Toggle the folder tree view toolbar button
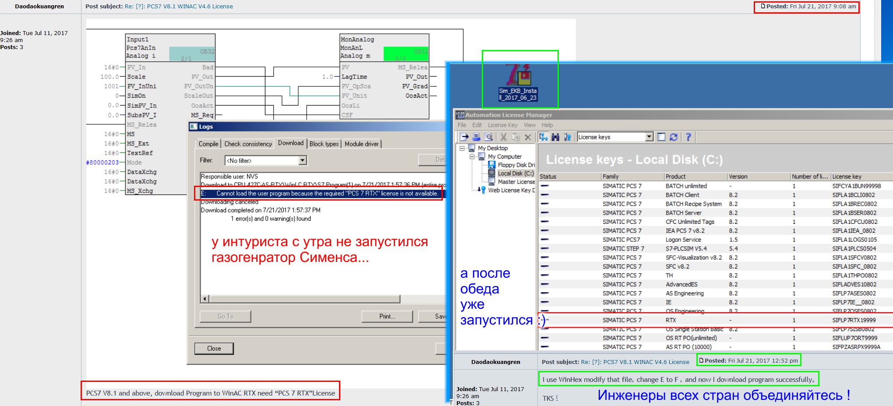 point(544,137)
